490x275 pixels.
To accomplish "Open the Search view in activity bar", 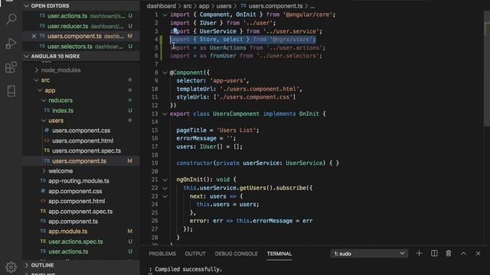I will point(11,19).
